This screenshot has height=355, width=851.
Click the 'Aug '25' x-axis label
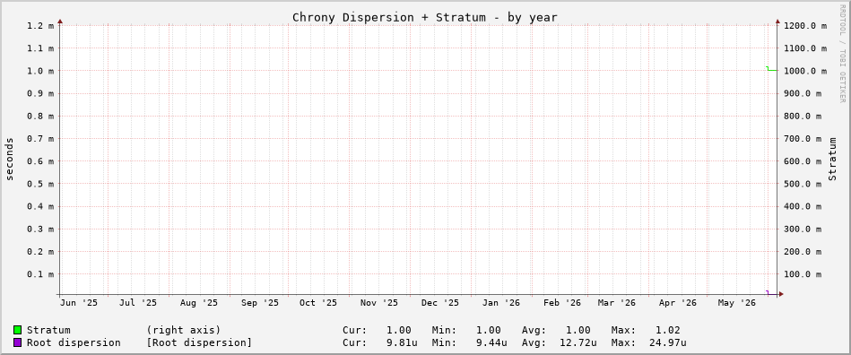[198, 303]
